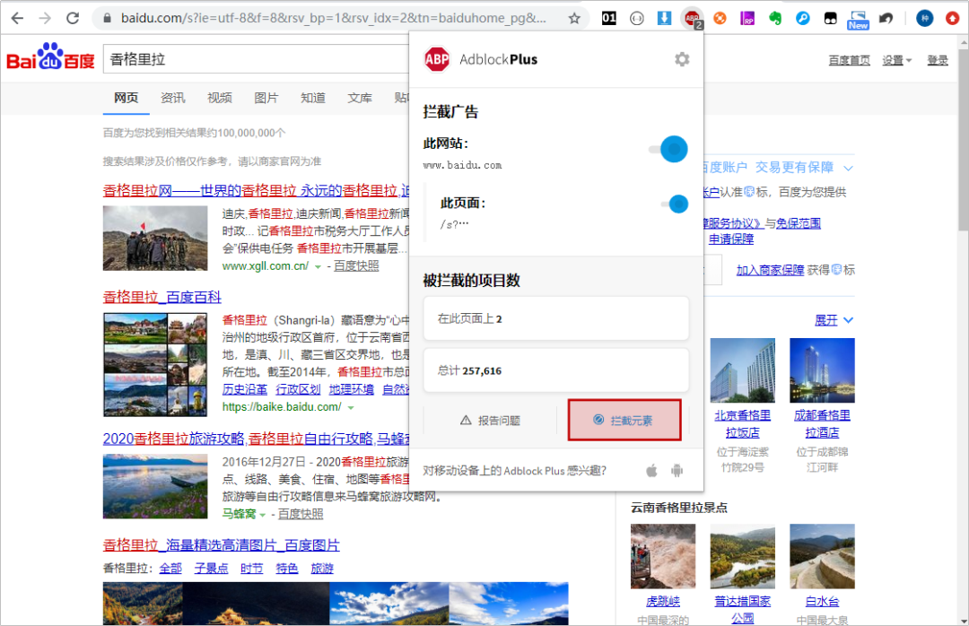
Task: Reload the Baidu search page
Action: pyautogui.click(x=73, y=18)
